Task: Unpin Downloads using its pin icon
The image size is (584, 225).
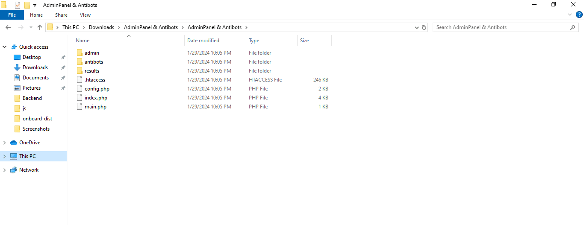Action: [63, 67]
